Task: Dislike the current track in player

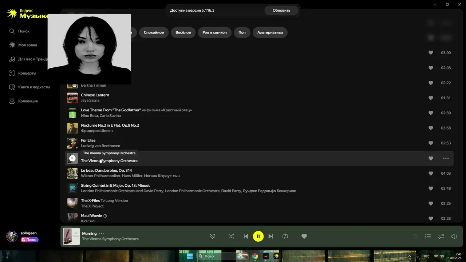Action: (213, 237)
